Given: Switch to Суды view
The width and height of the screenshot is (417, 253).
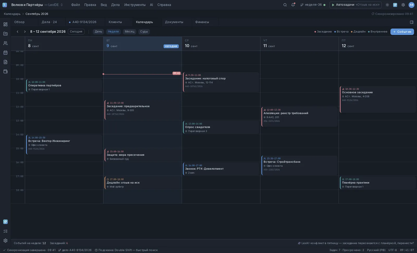Looking at the screenshot, I should pyautogui.click(x=144, y=32).
